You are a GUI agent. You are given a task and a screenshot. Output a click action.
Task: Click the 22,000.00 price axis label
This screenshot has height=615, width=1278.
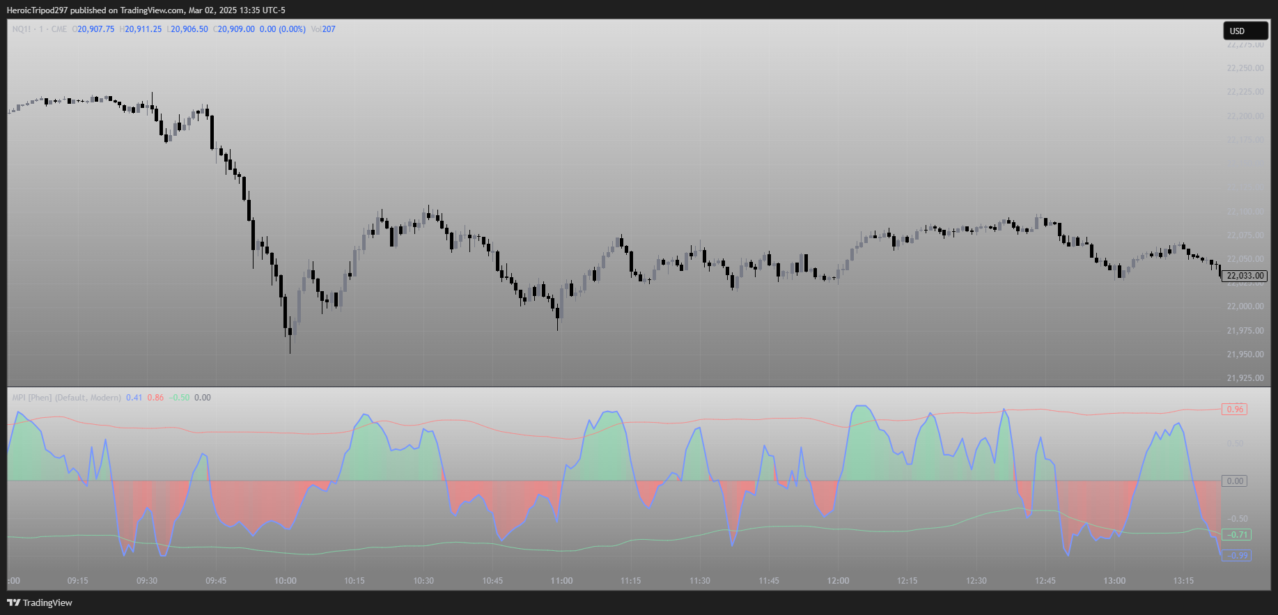[x=1245, y=306]
